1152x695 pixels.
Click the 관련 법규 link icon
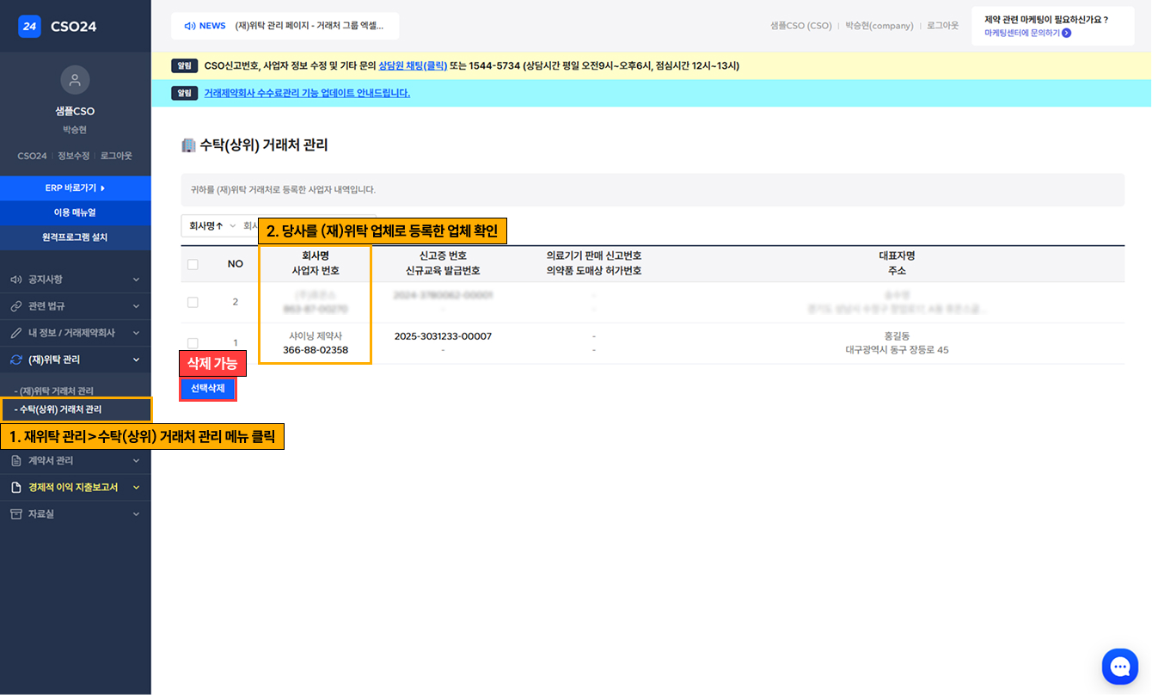click(x=15, y=306)
